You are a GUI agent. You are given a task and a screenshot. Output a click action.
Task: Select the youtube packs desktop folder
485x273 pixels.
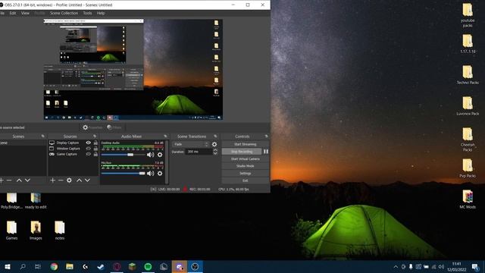pos(468,15)
